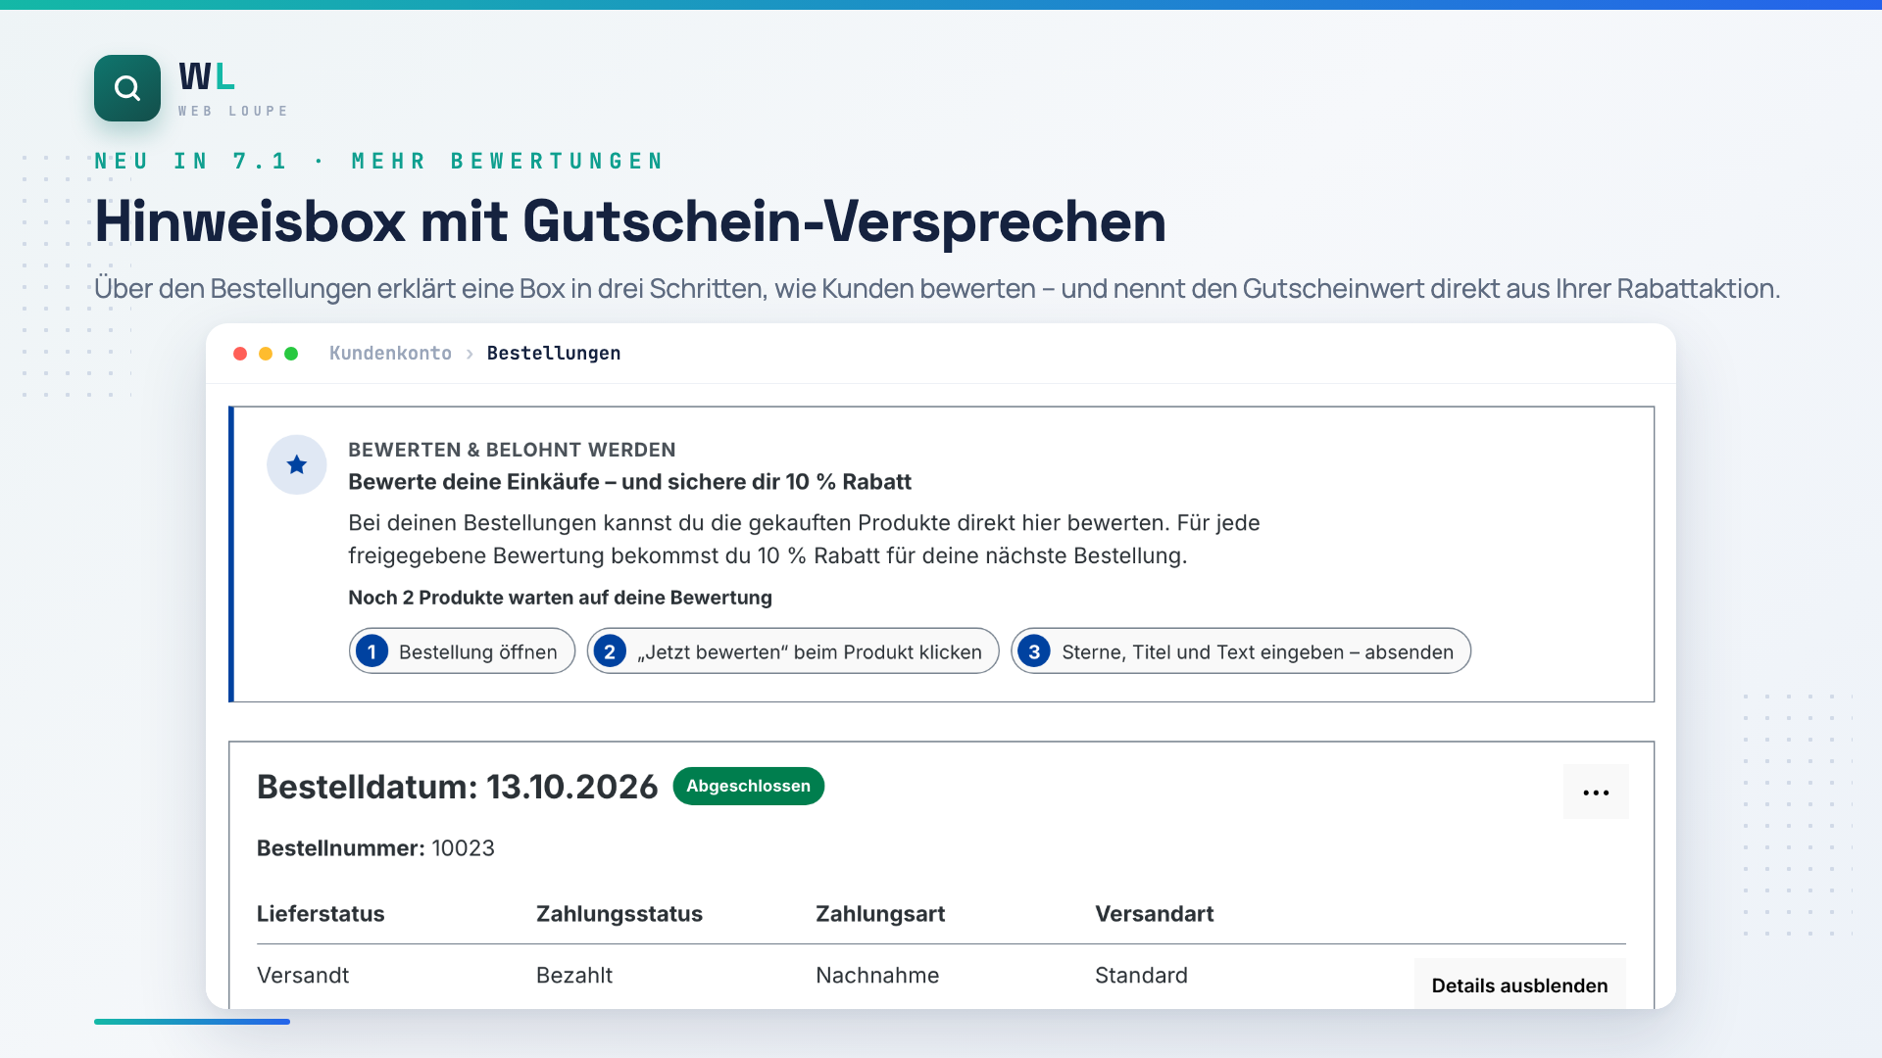
Task: Click the step 2 number badge
Action: pos(610,651)
